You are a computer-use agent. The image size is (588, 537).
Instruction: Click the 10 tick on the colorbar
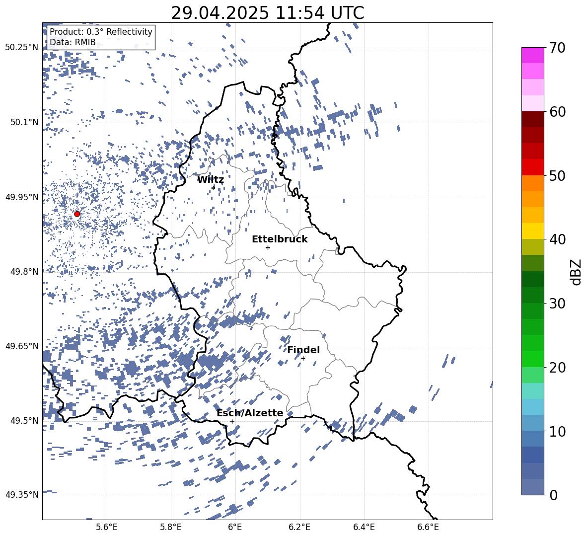[557, 431]
